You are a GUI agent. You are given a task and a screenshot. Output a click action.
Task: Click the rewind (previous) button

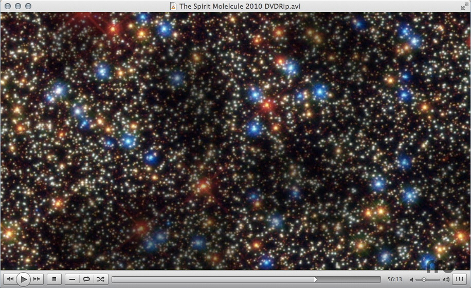9,279
